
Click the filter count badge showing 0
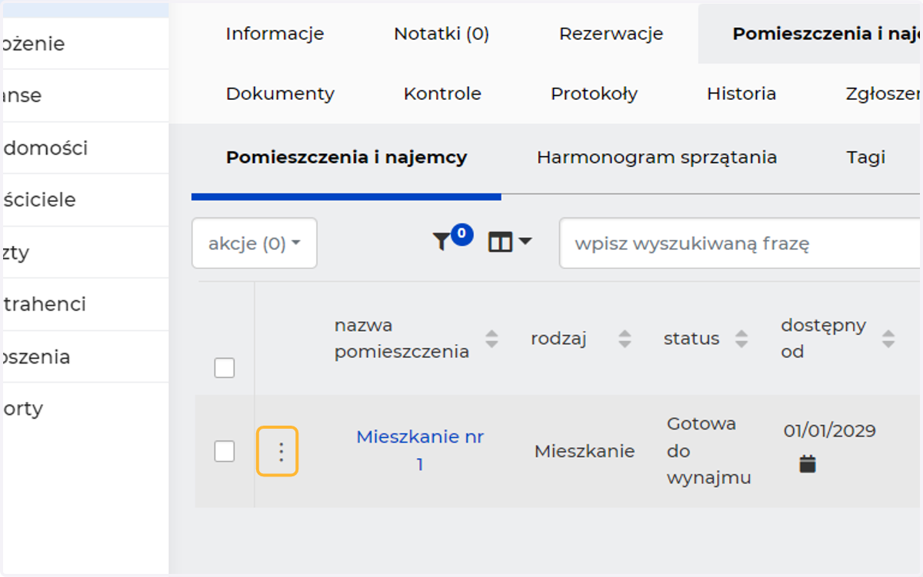pos(461,234)
